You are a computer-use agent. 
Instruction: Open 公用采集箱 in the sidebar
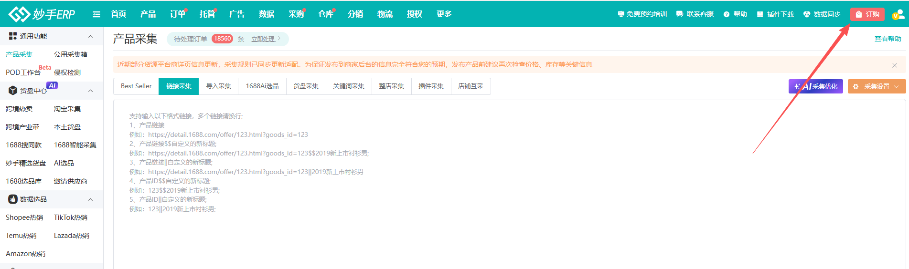coord(71,54)
